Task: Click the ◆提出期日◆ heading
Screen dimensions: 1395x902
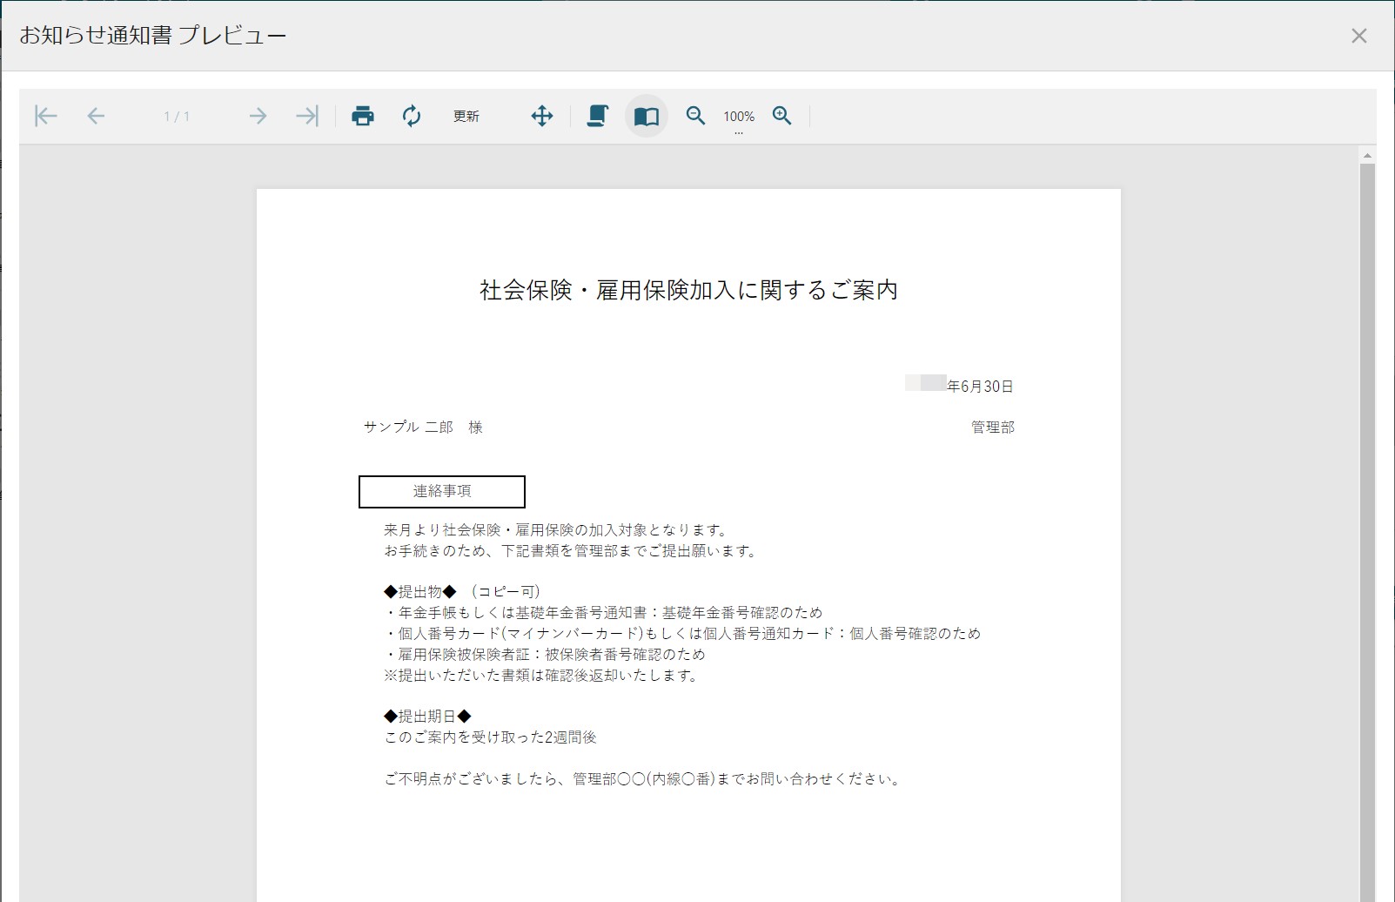Action: [x=427, y=716]
